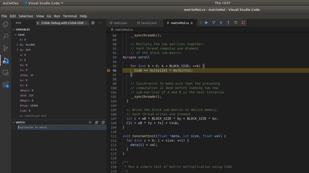The image size is (309, 173).
Task: Click Continue in the debug toolbar
Action: [x=206, y=23]
